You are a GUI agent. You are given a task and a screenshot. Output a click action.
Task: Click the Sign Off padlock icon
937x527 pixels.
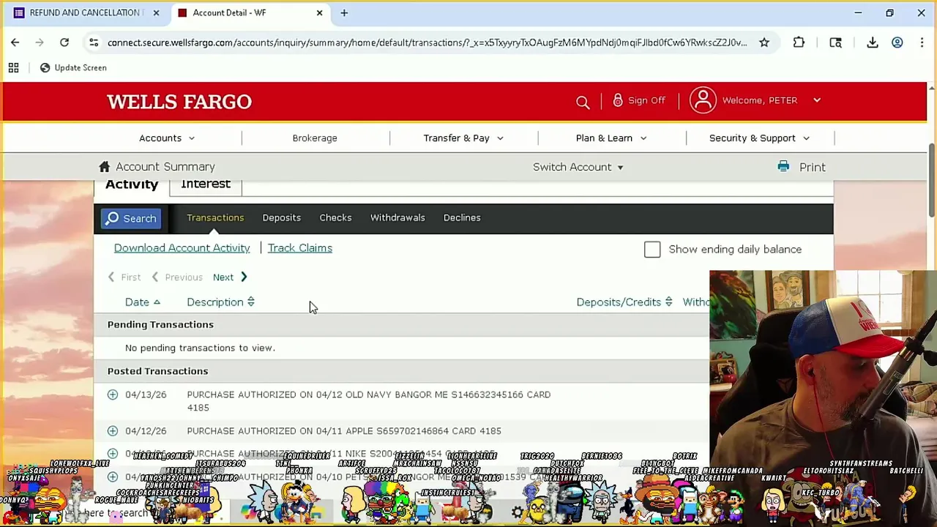(x=618, y=100)
